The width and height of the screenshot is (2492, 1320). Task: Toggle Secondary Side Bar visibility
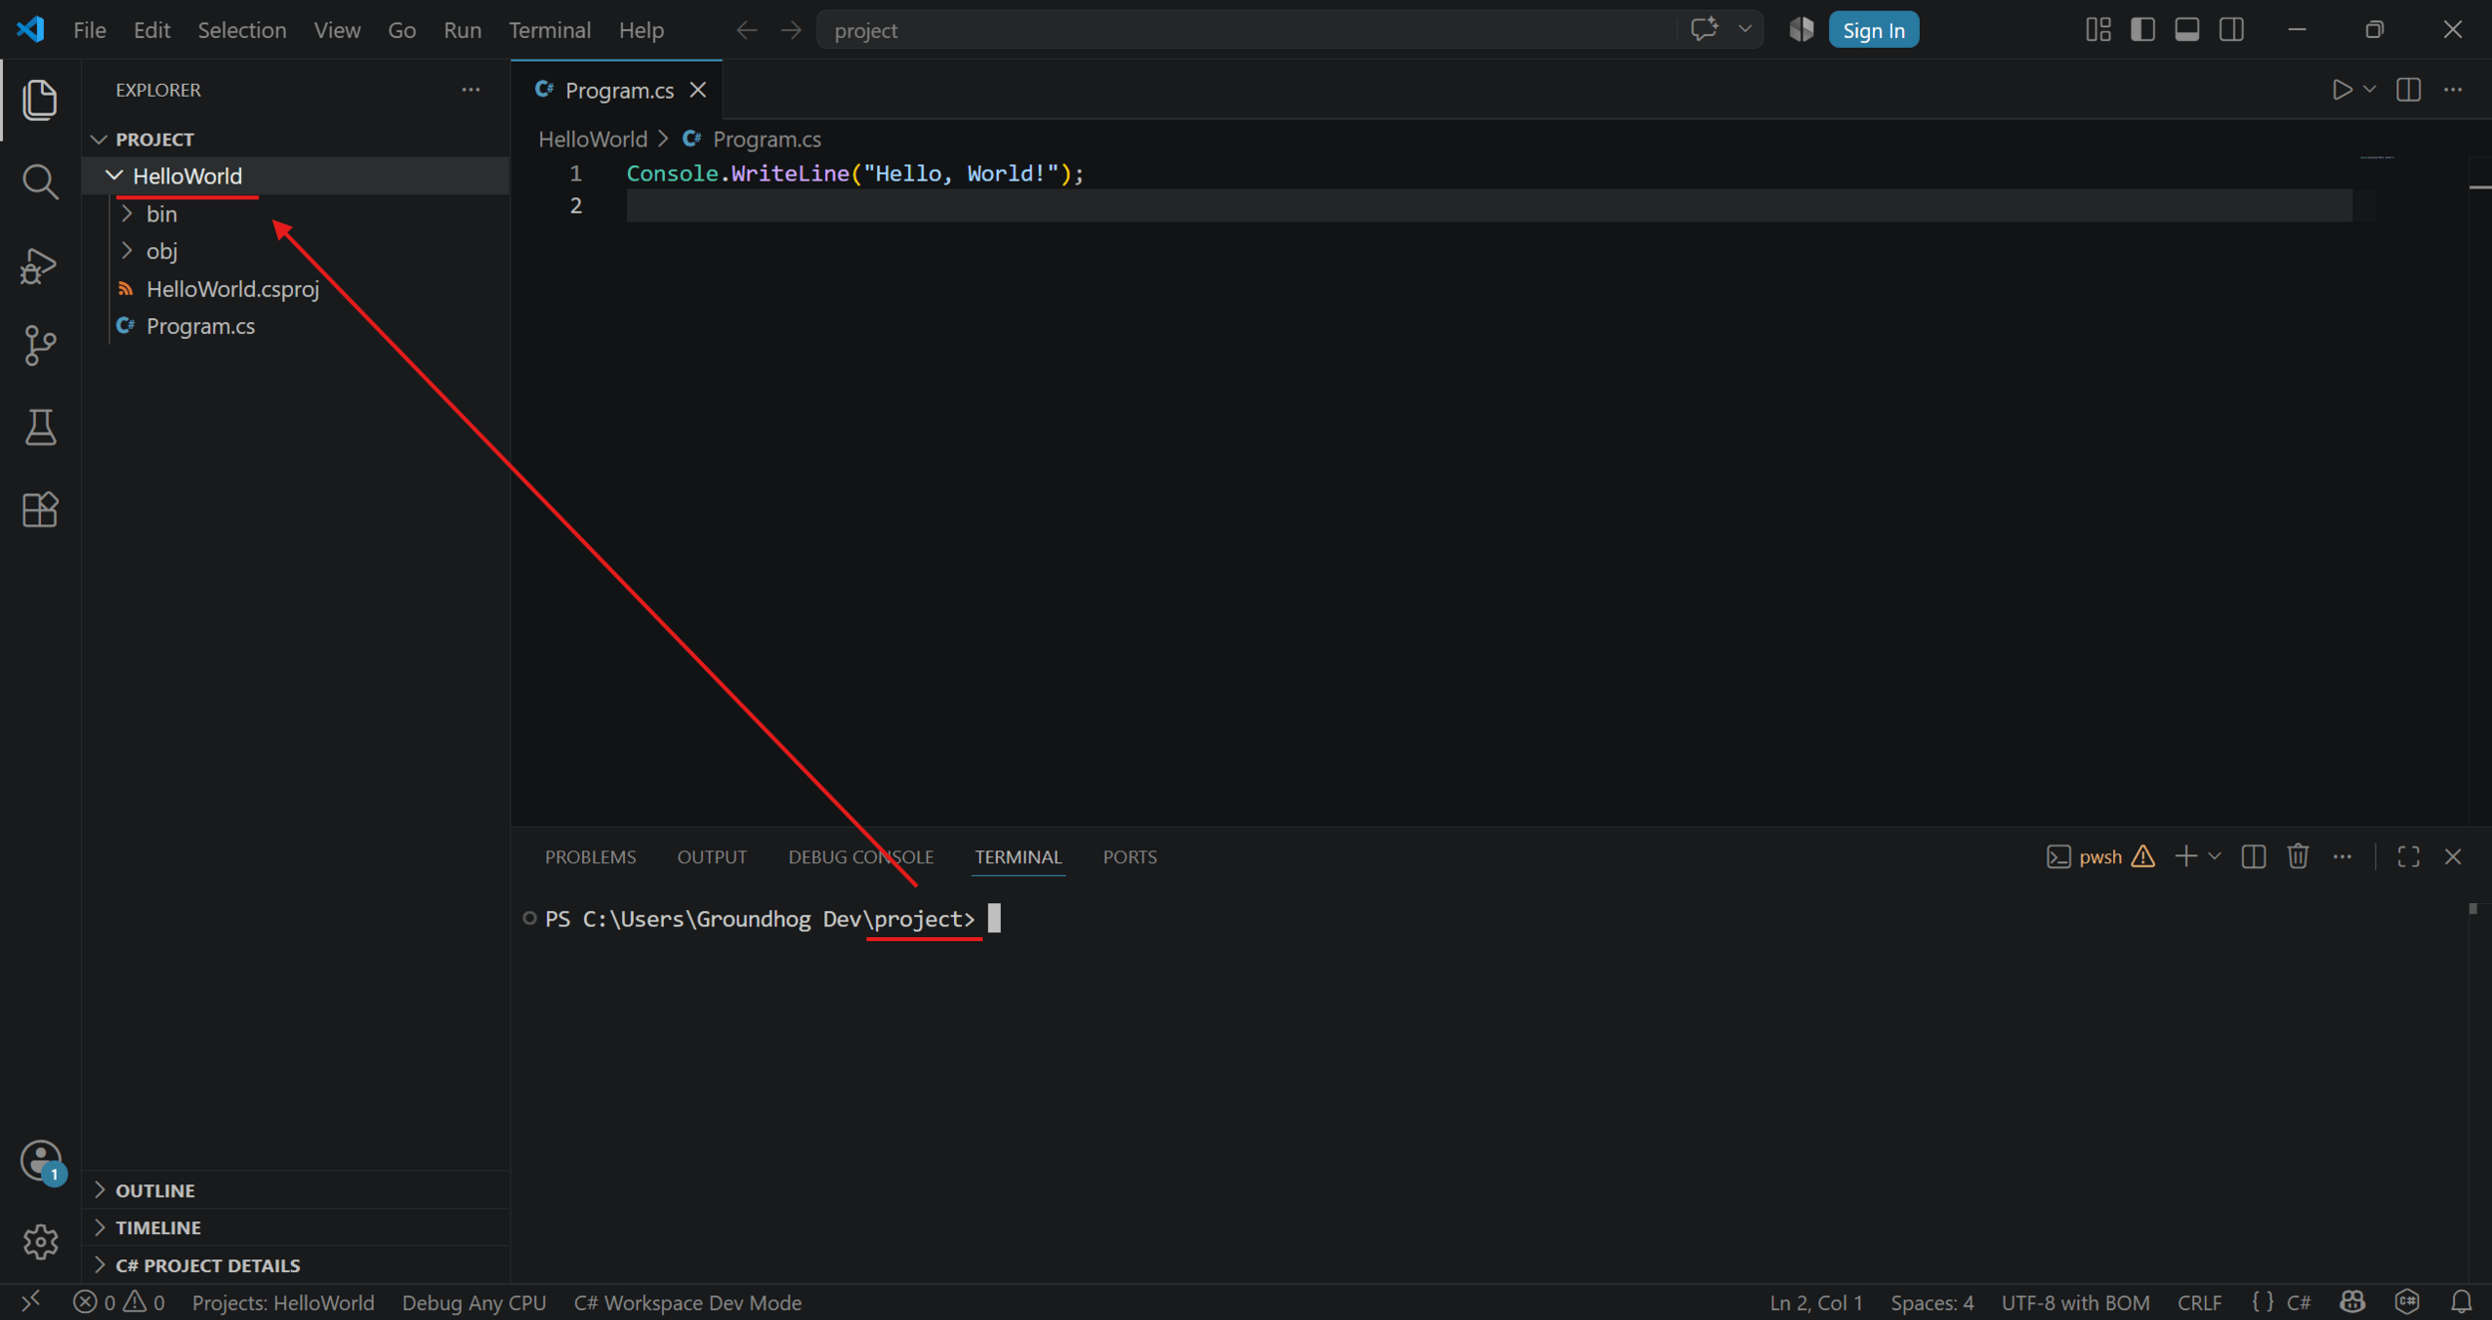tap(2232, 30)
